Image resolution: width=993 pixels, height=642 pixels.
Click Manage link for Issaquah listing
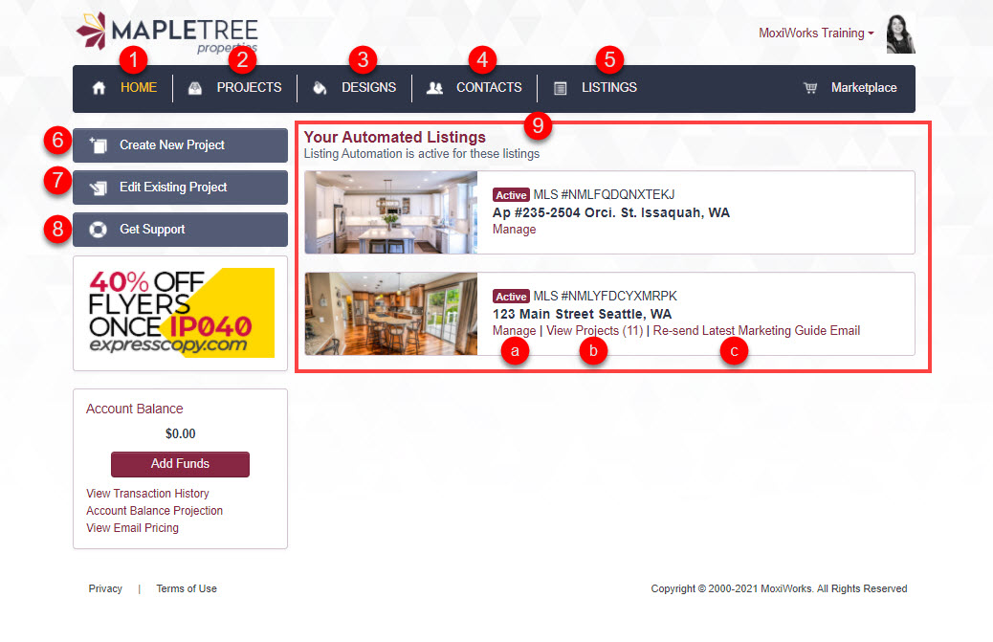pos(515,230)
